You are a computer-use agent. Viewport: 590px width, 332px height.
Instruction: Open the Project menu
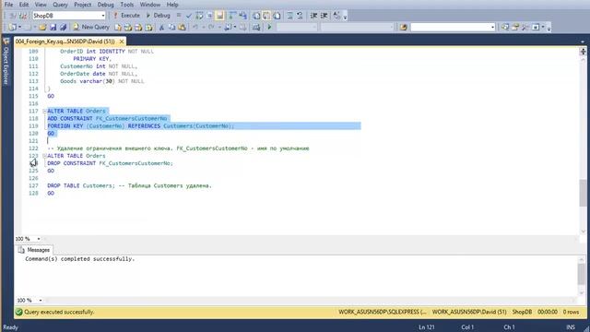click(82, 5)
